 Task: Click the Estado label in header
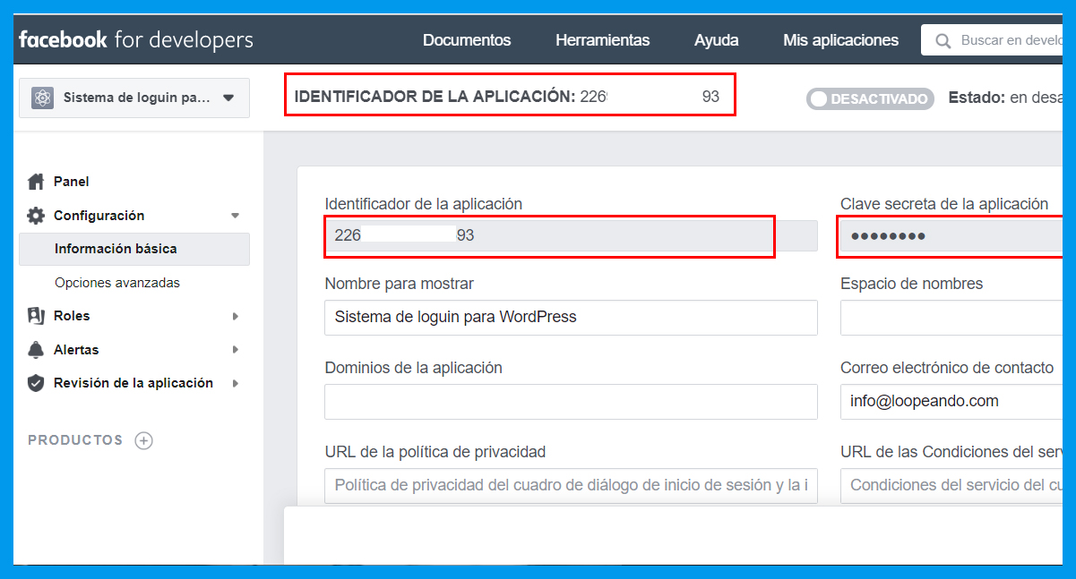(975, 97)
